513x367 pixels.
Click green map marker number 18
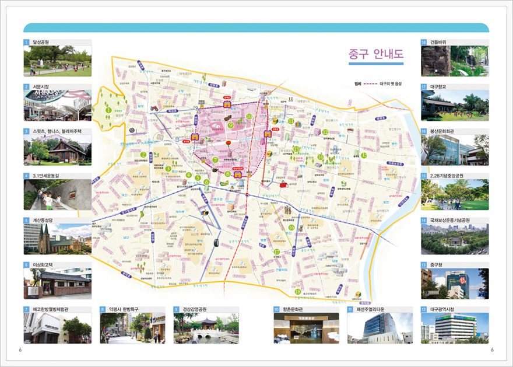click(x=297, y=292)
